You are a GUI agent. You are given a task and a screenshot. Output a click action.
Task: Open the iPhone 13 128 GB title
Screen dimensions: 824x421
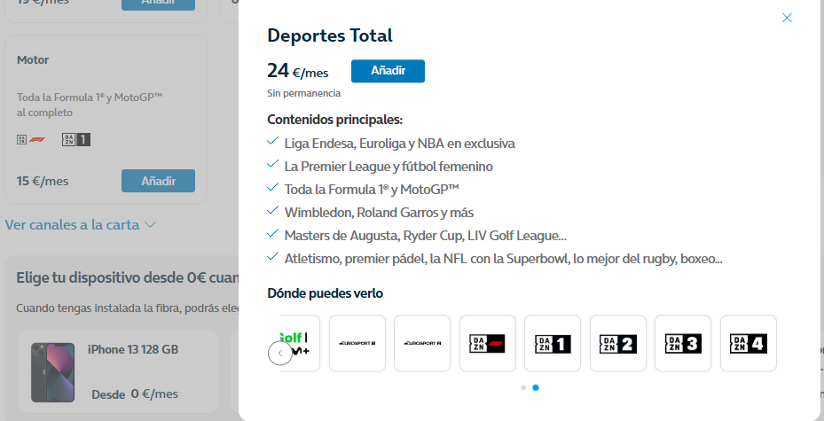[x=133, y=349]
